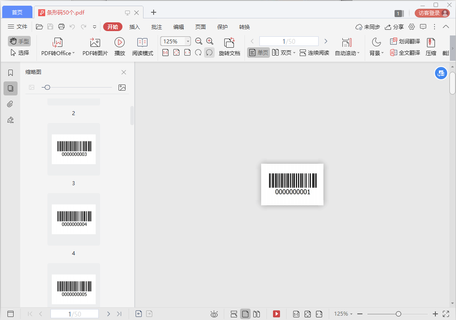Open status bar 125% zoom dropdown

[343, 313]
